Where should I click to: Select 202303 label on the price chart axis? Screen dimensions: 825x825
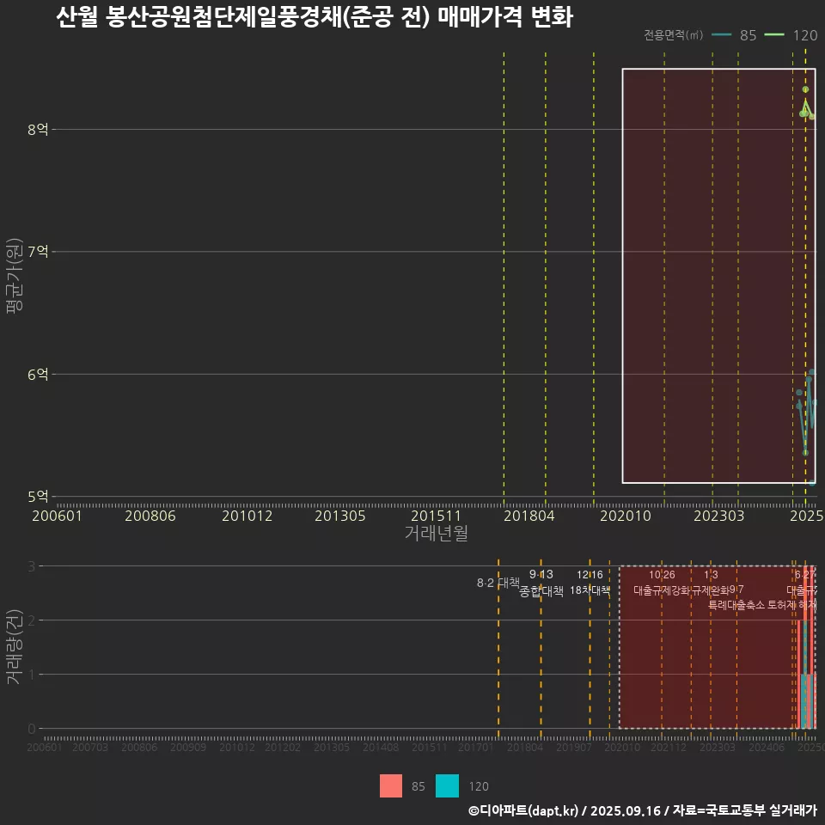point(718,516)
